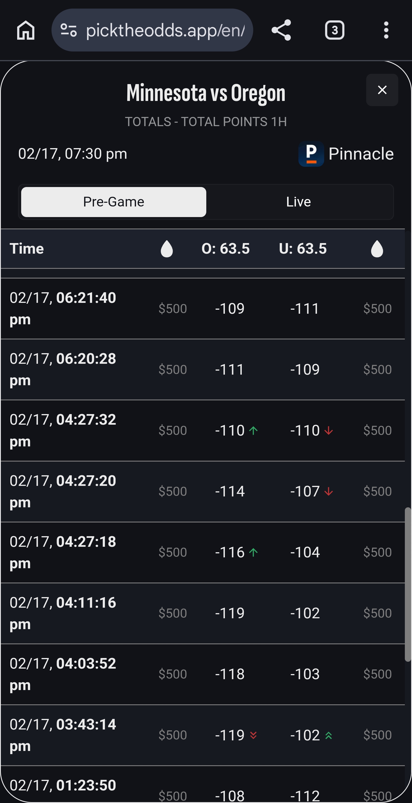Tap the Under liquidity droplet icon
This screenshot has height=803, width=412.
pyautogui.click(x=377, y=249)
